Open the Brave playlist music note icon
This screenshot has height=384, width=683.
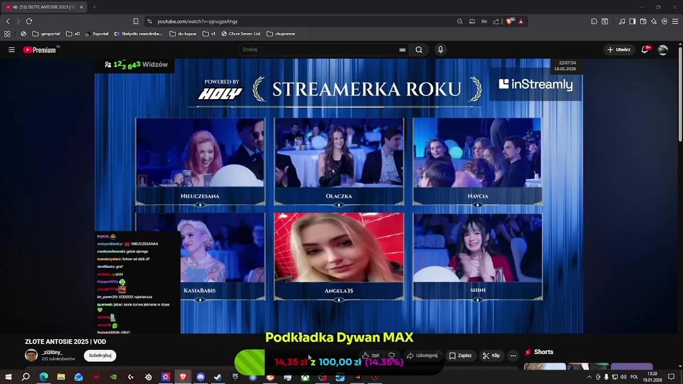622,21
